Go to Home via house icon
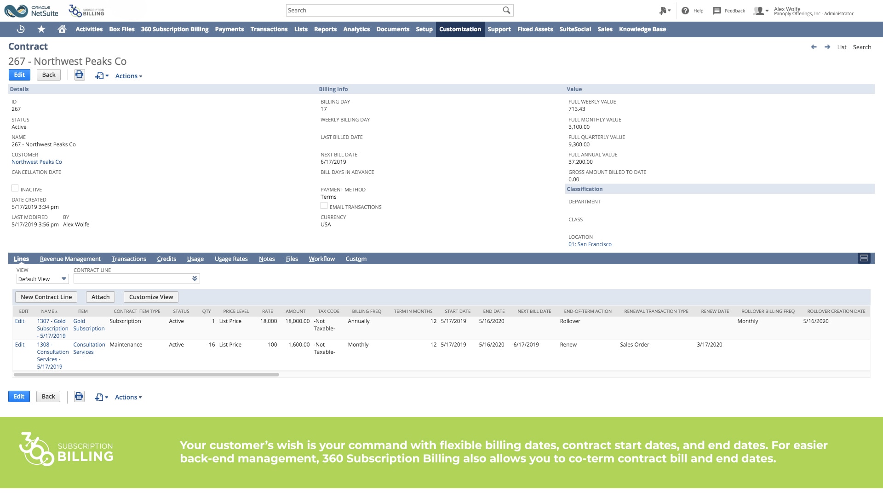The width and height of the screenshot is (883, 497). [x=62, y=29]
